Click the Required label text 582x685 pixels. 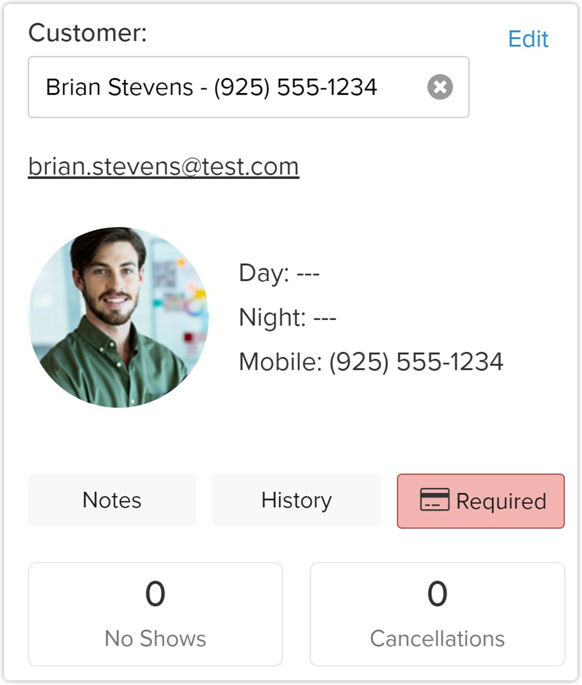point(501,501)
